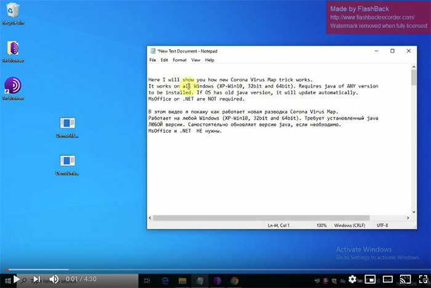Click the 100% zoom status entry

tap(321, 225)
